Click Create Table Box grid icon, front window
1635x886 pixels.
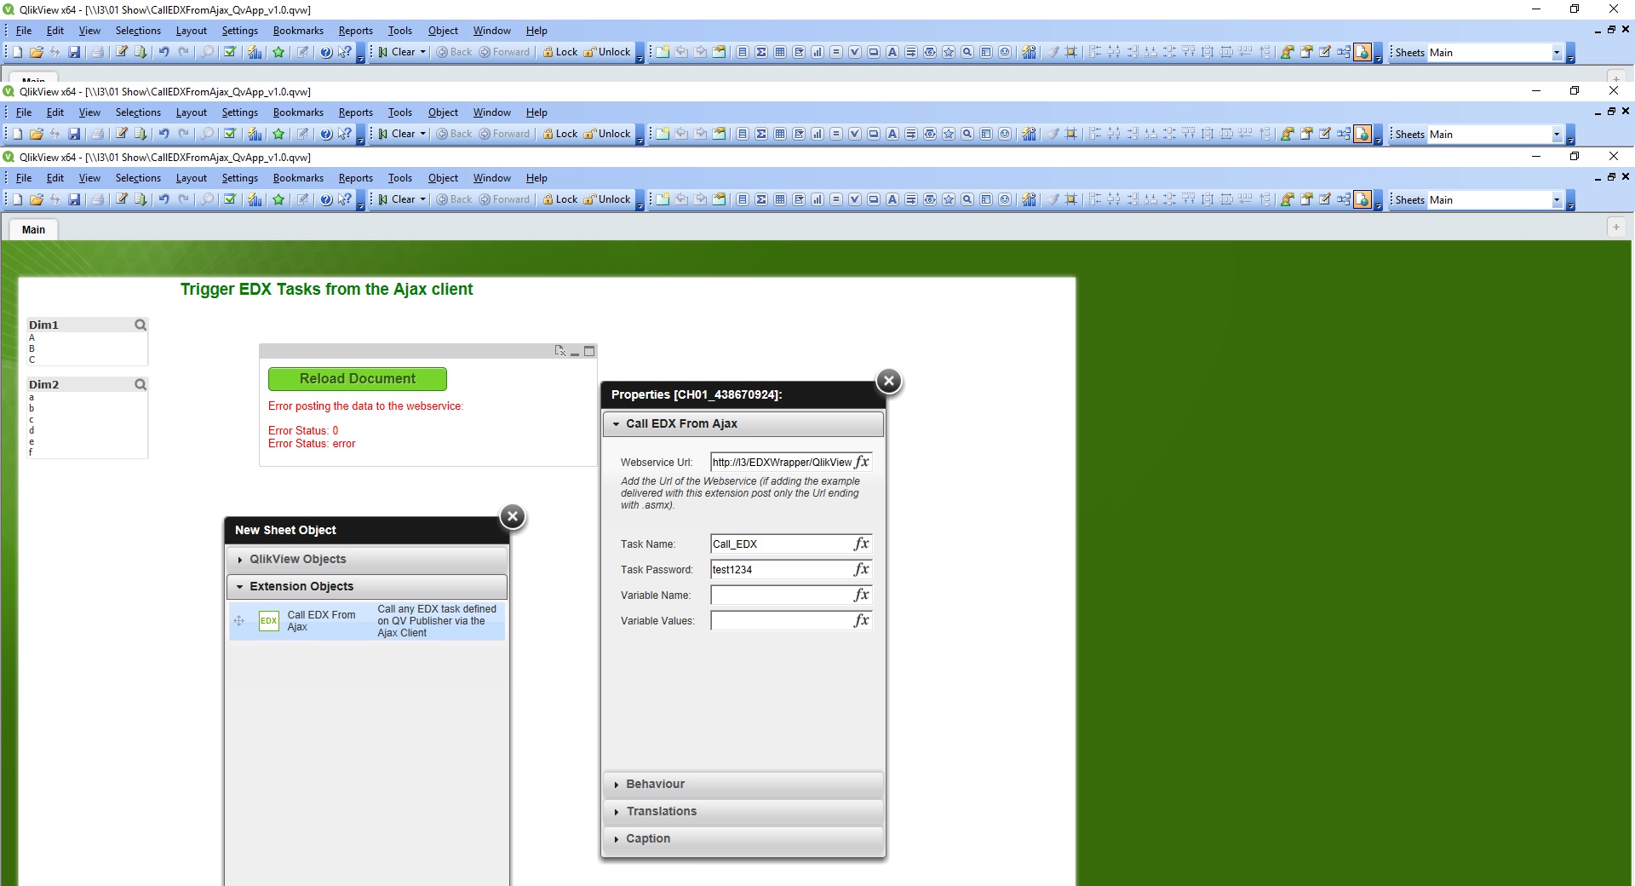click(780, 199)
